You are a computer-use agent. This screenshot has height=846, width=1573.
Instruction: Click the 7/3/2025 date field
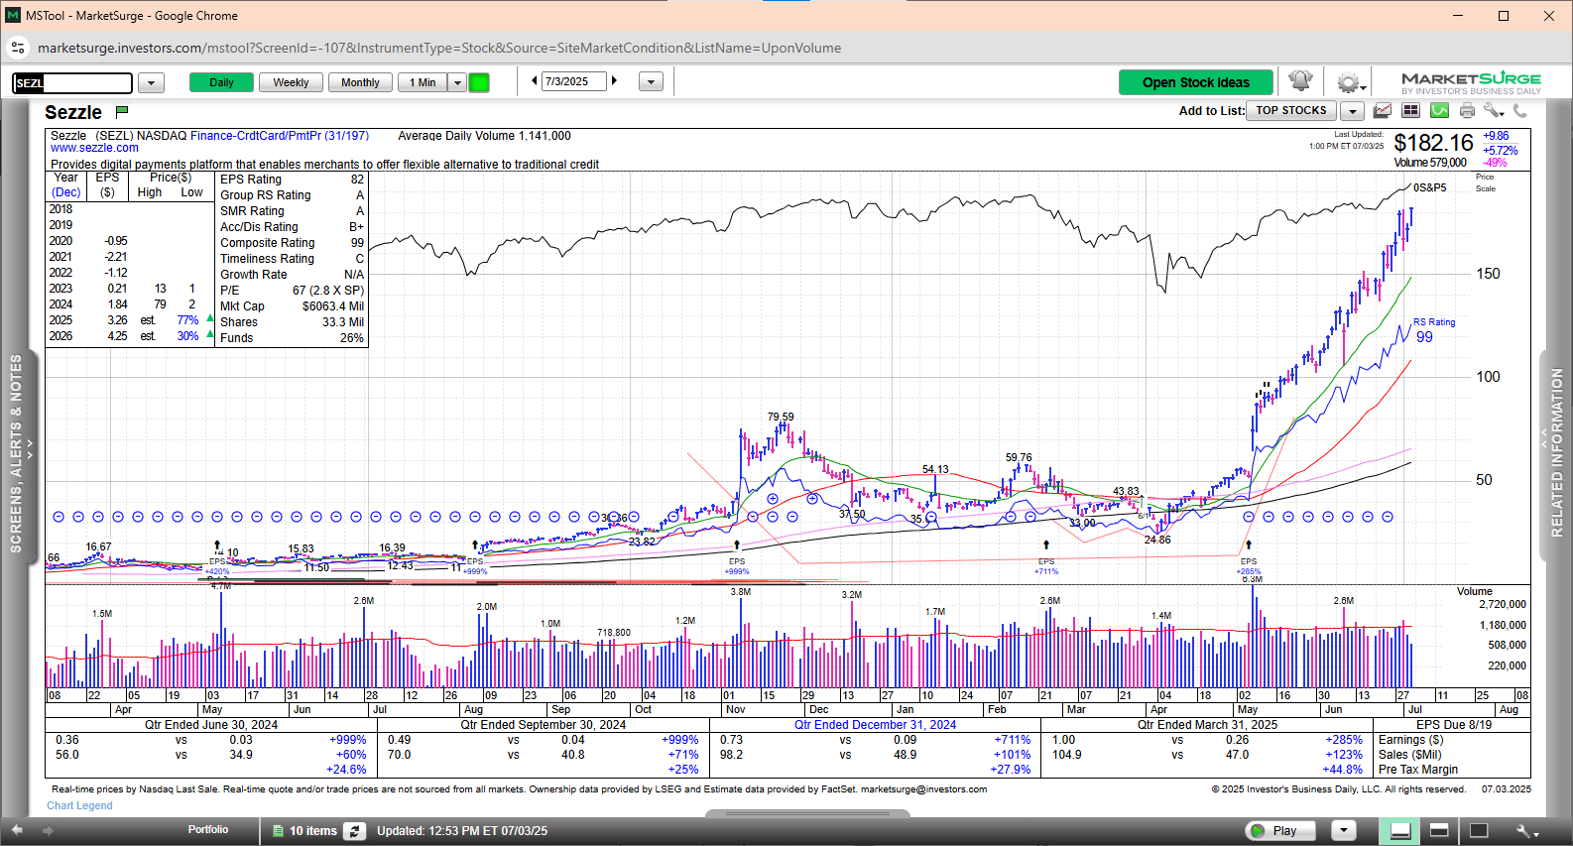pos(574,81)
